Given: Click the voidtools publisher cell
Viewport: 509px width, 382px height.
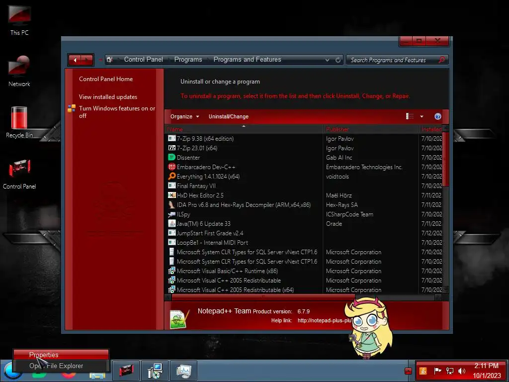Looking at the screenshot, I should (338, 176).
